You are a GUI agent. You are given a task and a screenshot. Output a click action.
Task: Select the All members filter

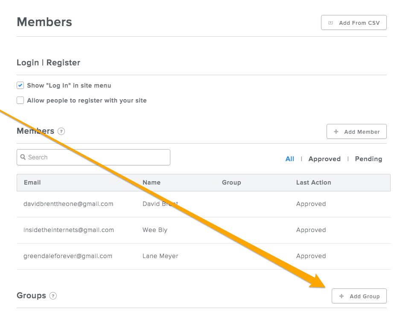(x=290, y=159)
